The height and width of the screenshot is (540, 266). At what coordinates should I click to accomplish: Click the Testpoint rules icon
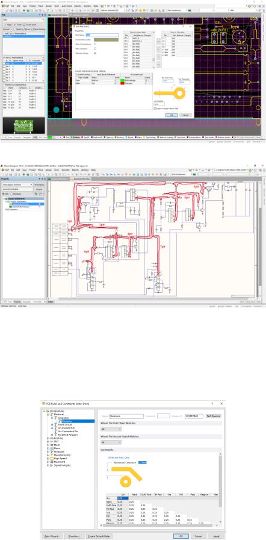pos(52,451)
